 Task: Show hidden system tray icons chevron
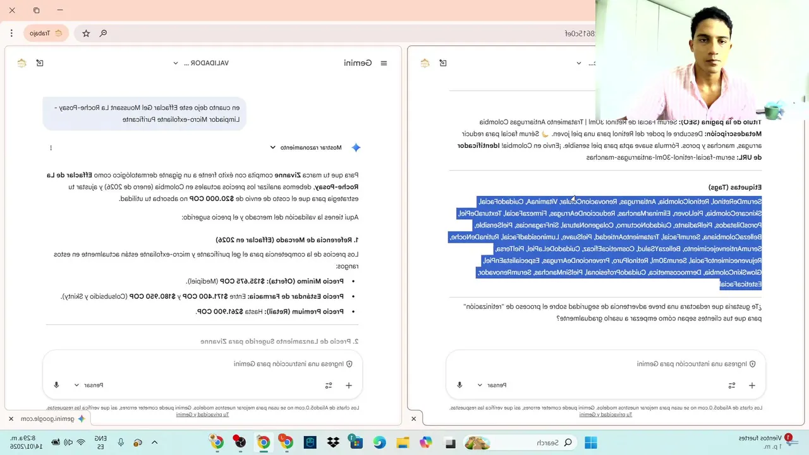pyautogui.click(x=154, y=442)
